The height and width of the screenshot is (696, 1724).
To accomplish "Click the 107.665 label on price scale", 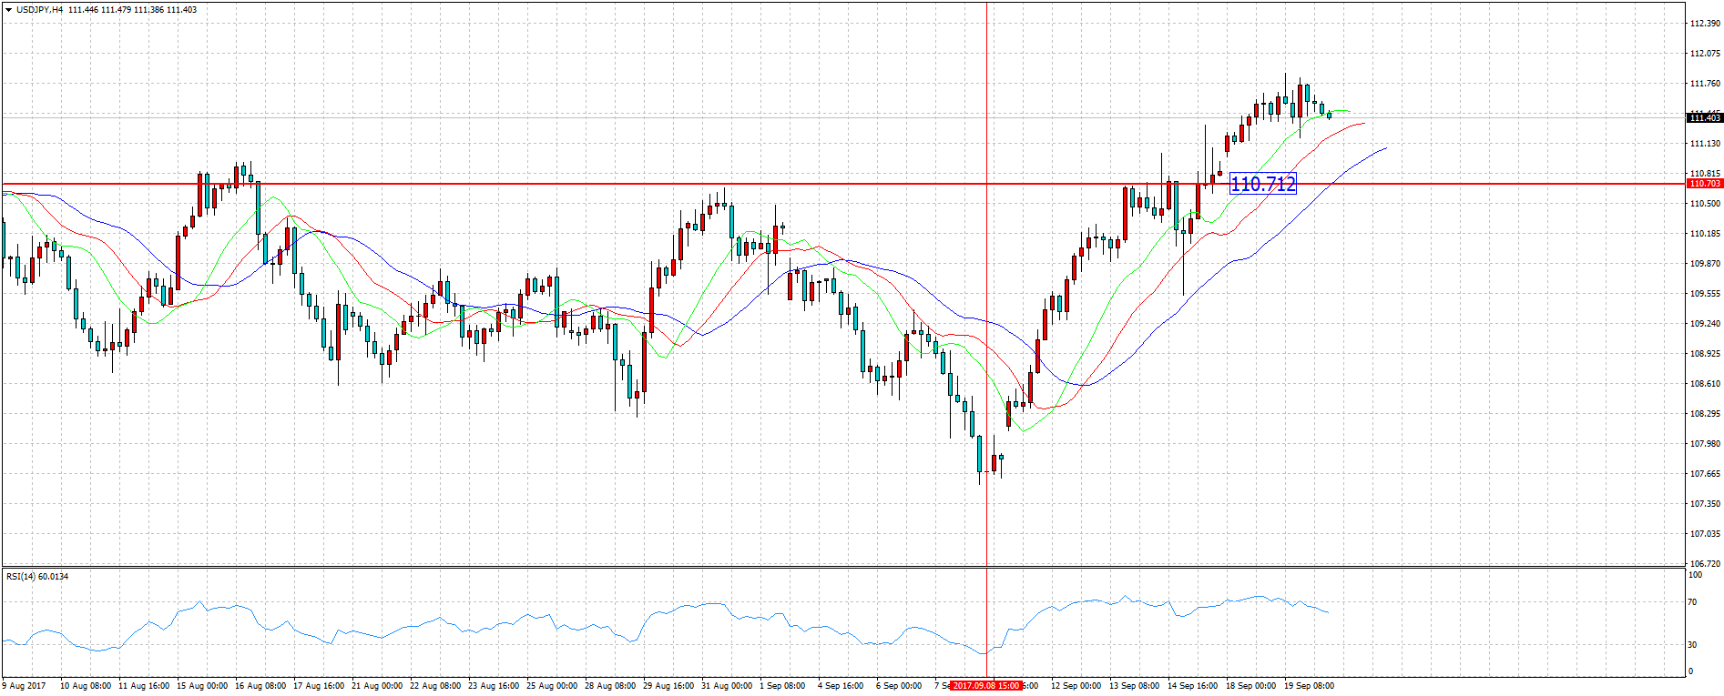I will 1704,473.
